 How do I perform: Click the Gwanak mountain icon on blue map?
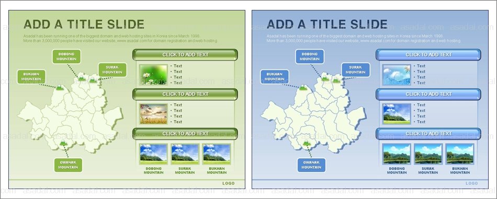pyautogui.click(x=307, y=144)
